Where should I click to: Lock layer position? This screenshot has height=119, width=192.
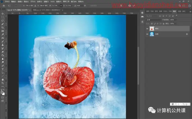(158, 24)
